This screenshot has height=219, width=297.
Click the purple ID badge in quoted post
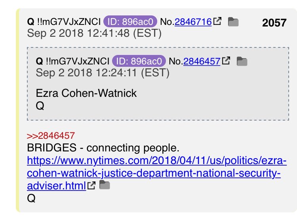point(139,61)
